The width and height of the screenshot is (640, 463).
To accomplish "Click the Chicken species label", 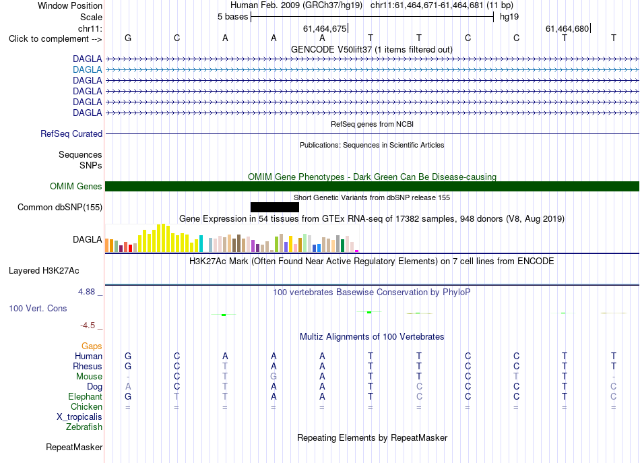I will click(86, 407).
